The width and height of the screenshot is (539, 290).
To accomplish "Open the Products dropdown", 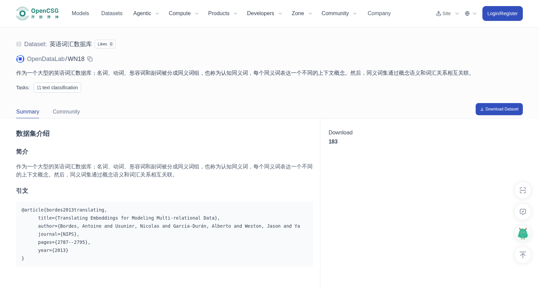I will tap(223, 13).
